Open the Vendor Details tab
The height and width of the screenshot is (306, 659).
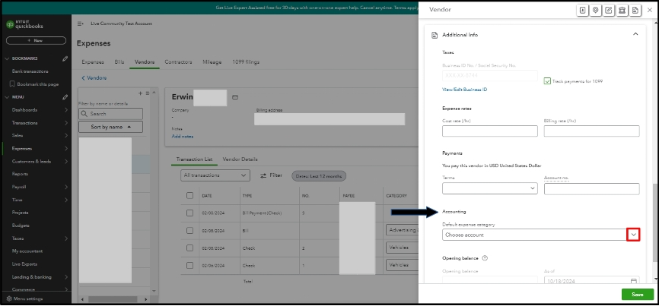click(240, 159)
